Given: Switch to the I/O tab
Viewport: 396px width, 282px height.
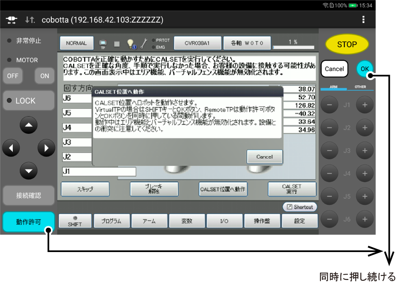Looking at the screenshot, I should (x=224, y=221).
